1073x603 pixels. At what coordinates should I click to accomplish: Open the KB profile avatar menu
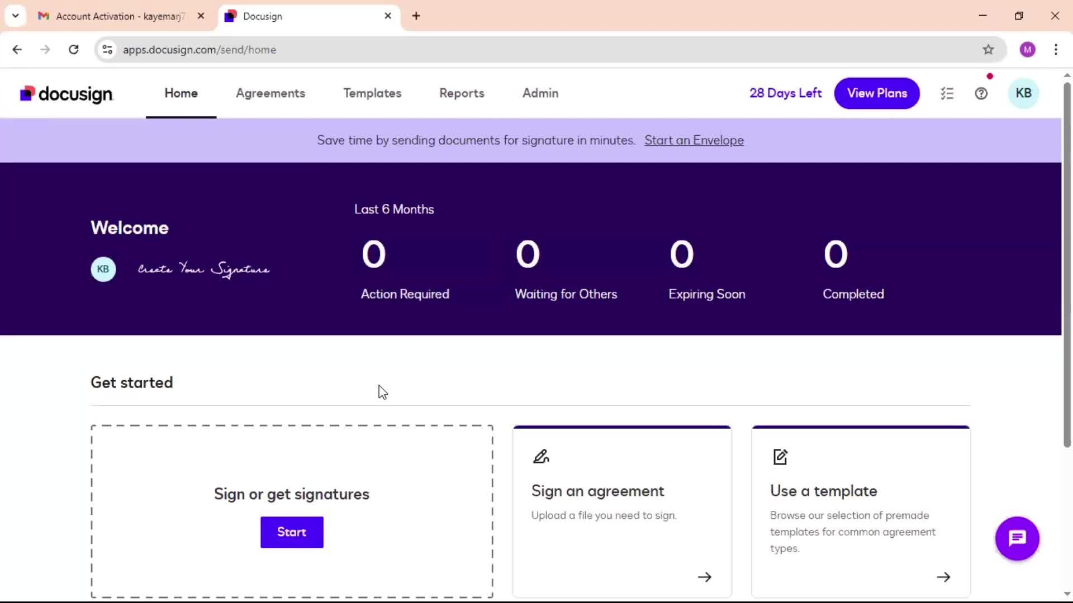pos(1023,93)
